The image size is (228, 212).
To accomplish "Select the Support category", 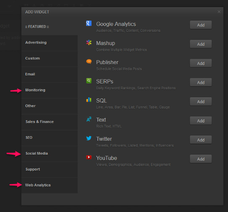I will (50, 169).
